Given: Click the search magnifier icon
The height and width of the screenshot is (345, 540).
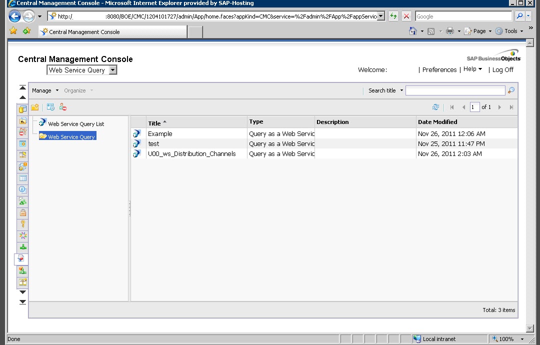Looking at the screenshot, I should tap(511, 90).
